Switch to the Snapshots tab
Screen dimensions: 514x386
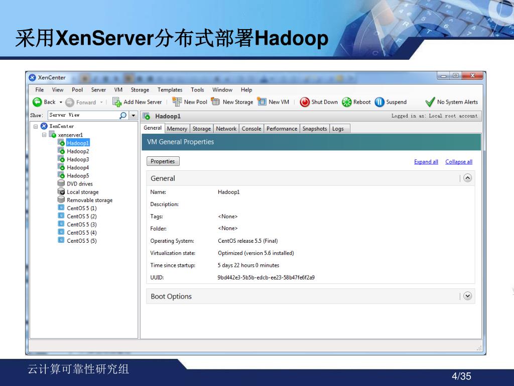[315, 129]
